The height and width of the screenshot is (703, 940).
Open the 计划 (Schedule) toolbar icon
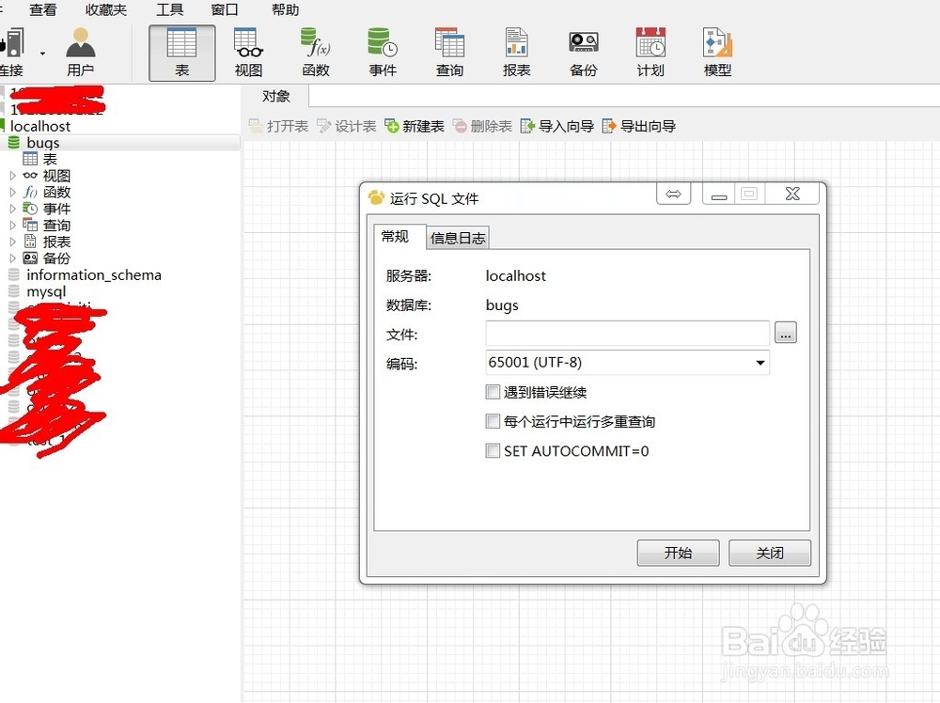click(650, 53)
